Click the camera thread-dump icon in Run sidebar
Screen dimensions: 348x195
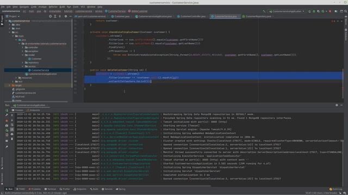coord(7,125)
